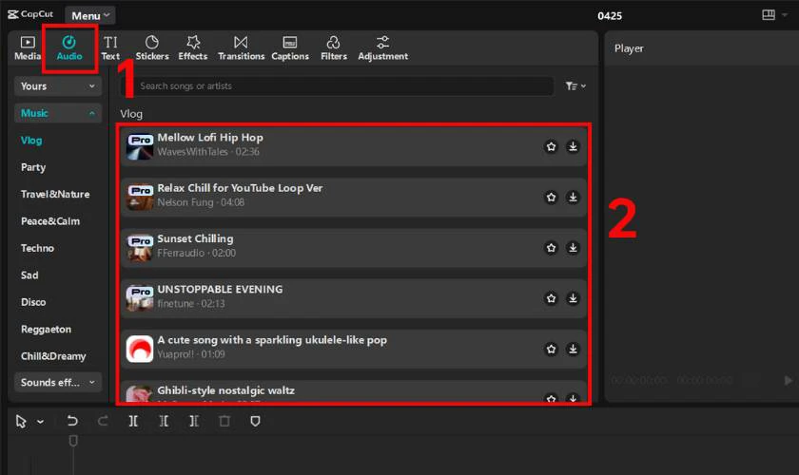Preview Mellow Lofi Hip Hop thumbnail

(140, 146)
